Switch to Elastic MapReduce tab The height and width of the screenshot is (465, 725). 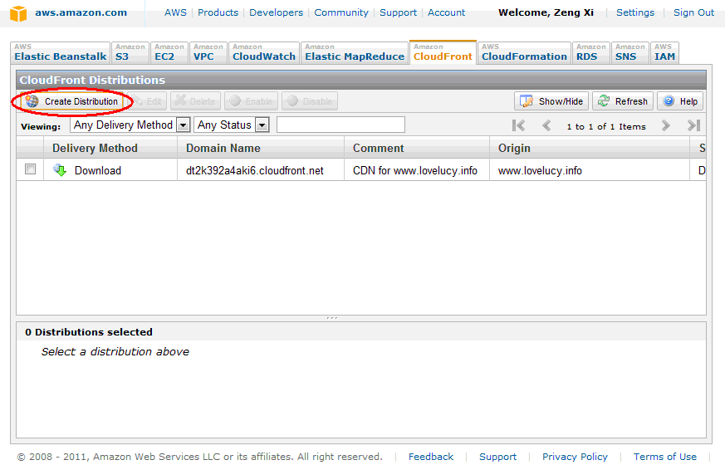(x=355, y=52)
